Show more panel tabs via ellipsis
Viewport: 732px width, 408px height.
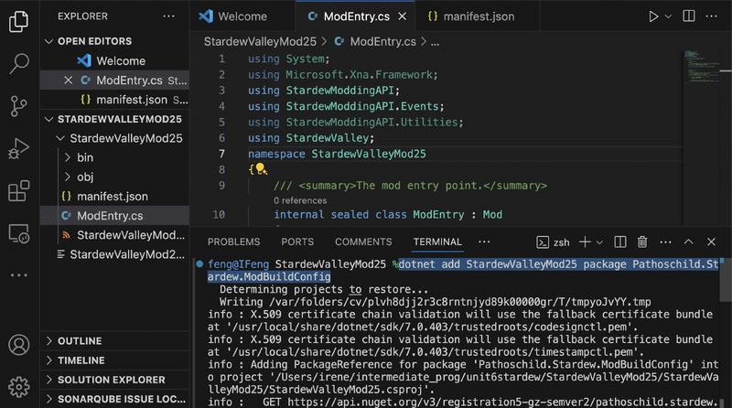click(484, 242)
